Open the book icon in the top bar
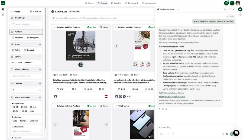This screenshot has width=243, height=140. coord(226,3)
